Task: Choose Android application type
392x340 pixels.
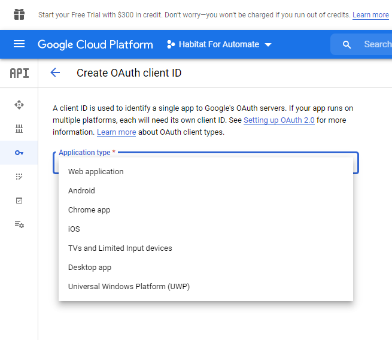Action: pos(81,191)
